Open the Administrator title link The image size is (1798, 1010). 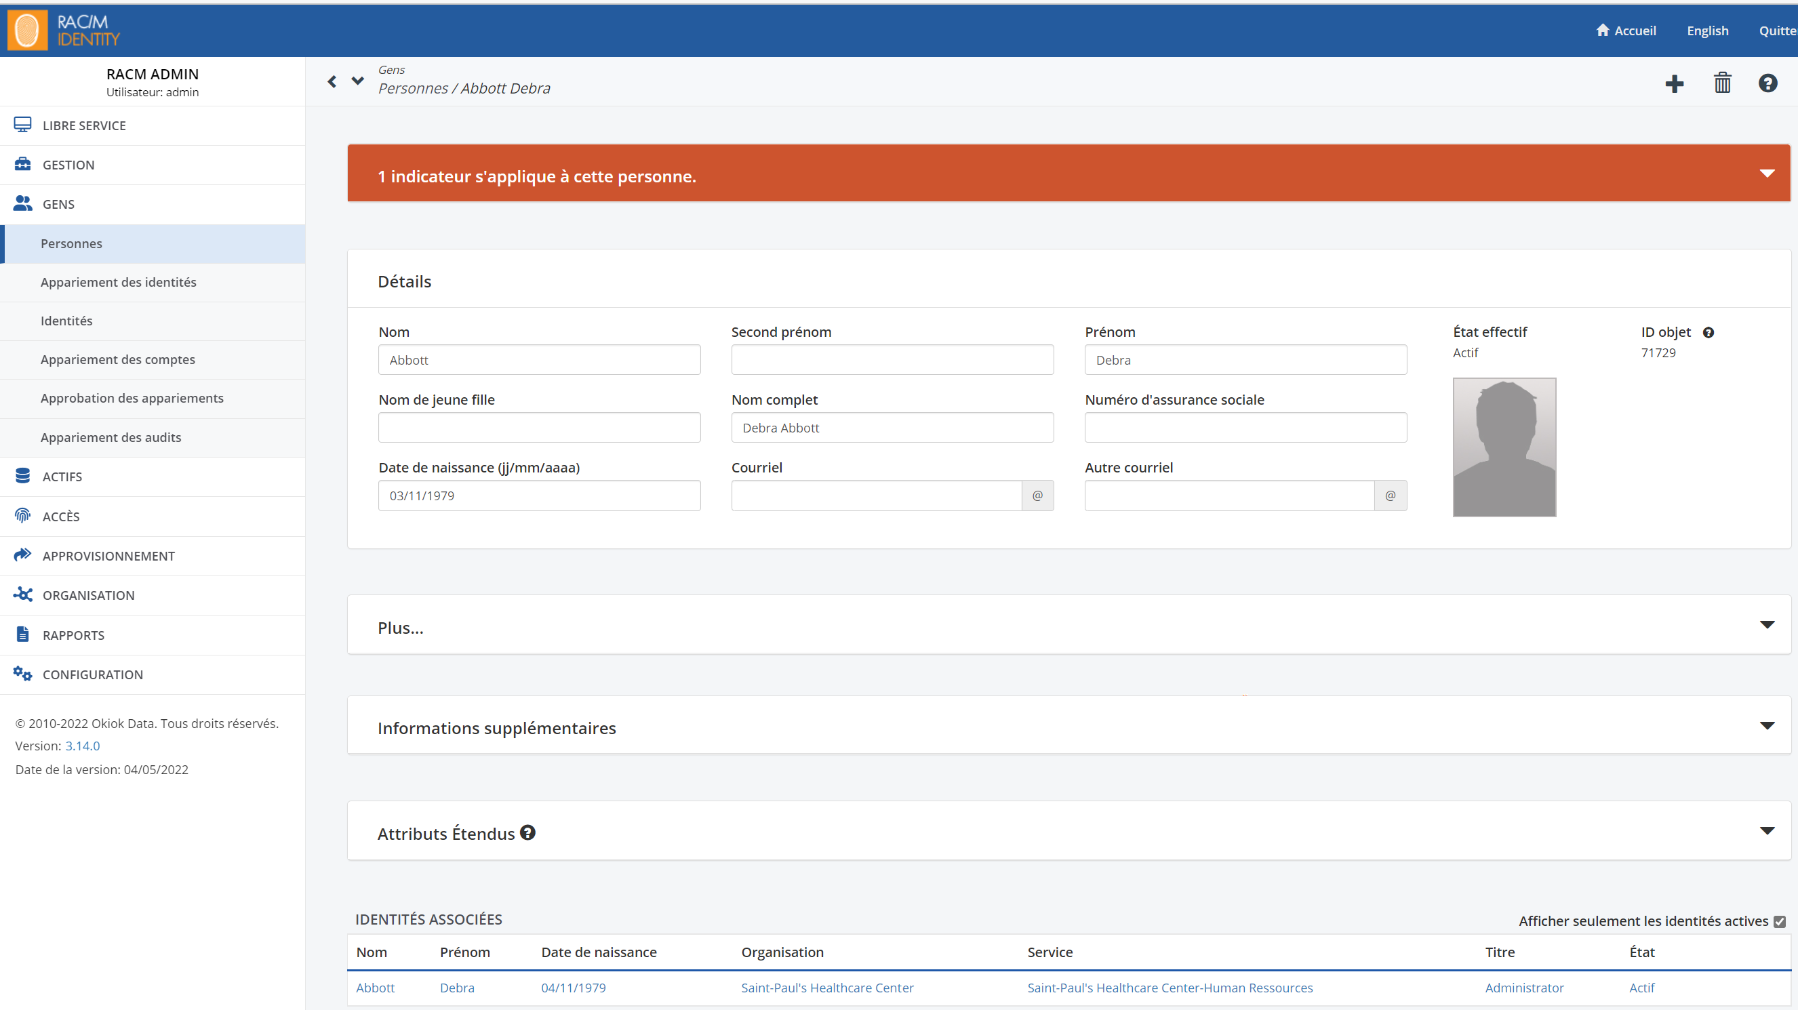click(x=1524, y=988)
